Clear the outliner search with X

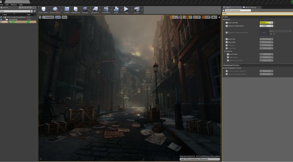click(x=31, y=11)
